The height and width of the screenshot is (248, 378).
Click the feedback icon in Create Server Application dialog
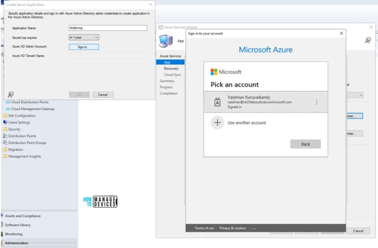coord(11,94)
